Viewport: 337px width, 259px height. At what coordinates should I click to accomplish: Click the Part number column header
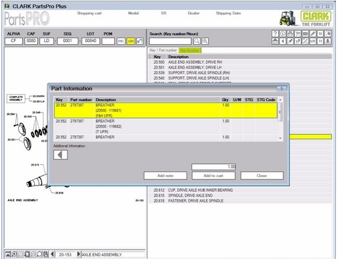click(81, 99)
